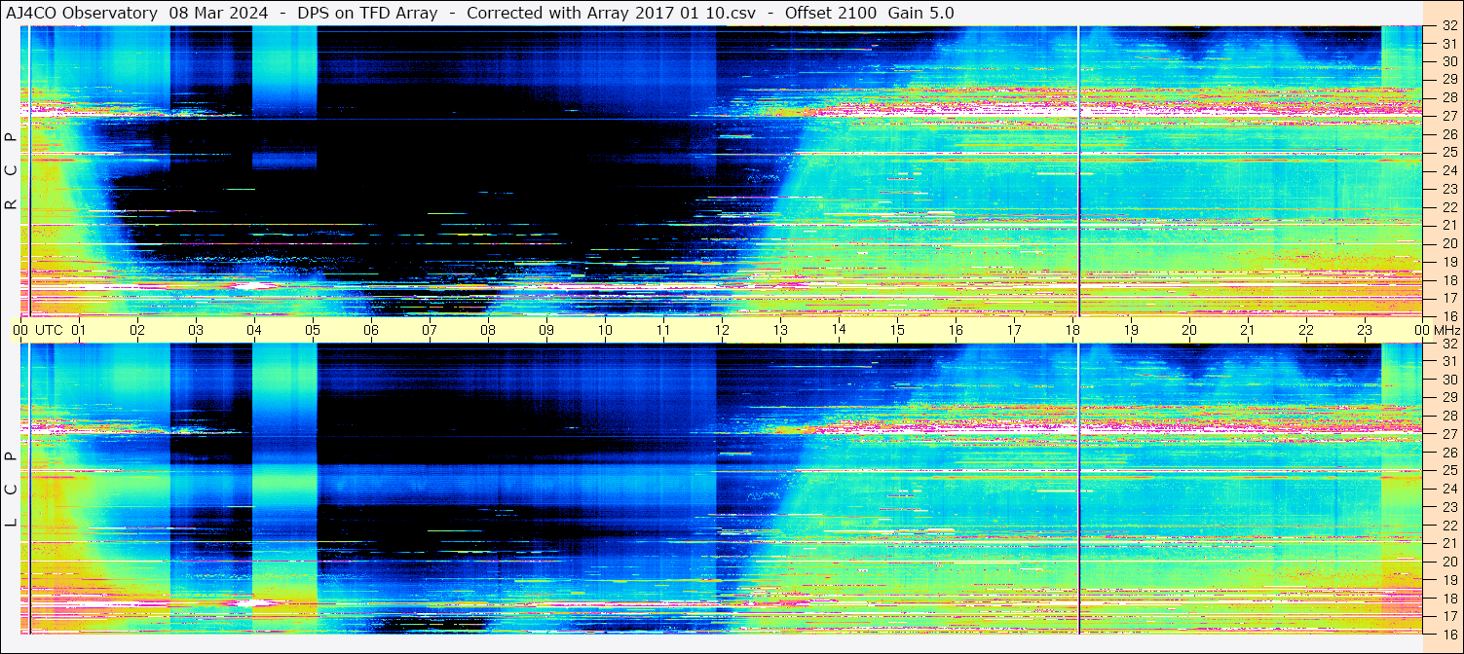Click the 04 hour label on the UTC axis
This screenshot has width=1464, height=654.
click(254, 330)
